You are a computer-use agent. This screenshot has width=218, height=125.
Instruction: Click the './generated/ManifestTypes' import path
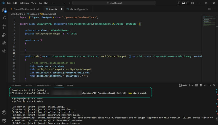click(x=79, y=17)
